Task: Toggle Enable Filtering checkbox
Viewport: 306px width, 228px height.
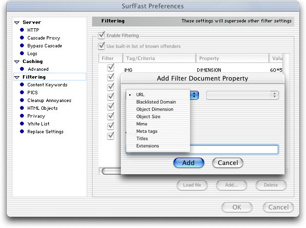Action: point(101,35)
